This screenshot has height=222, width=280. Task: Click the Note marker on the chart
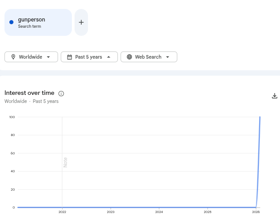(65, 162)
